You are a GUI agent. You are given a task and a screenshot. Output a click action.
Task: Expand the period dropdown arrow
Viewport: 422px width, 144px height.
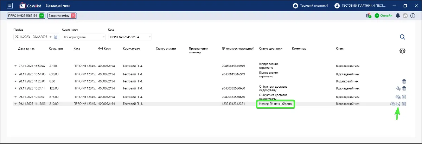coord(51,37)
